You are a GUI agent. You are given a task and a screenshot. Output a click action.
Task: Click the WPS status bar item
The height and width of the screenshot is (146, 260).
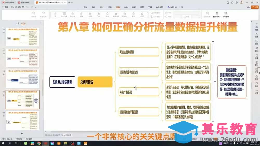coord(19,139)
